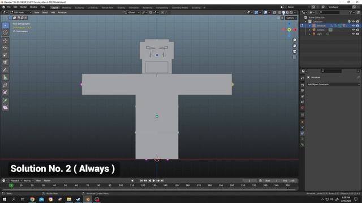Toggle viewport overlays button
Image resolution: width=362 pixels, height=203 pixels.
pyautogui.click(x=265, y=12)
